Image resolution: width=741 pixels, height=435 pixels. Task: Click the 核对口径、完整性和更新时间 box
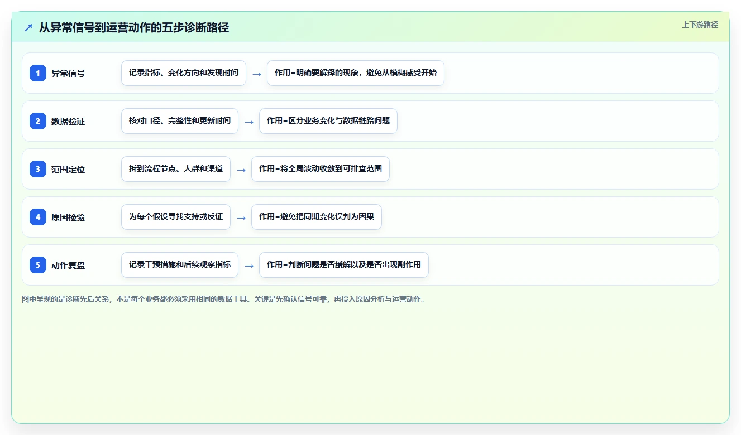click(x=180, y=121)
